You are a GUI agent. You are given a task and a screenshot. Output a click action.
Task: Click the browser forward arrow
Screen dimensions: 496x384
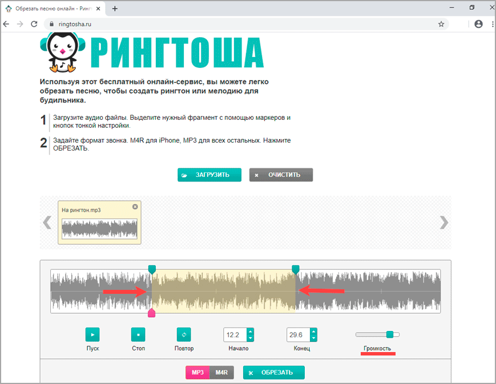pos(20,24)
